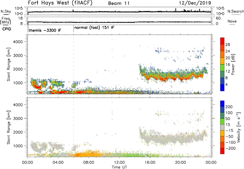Click the 'Nave' legend label
The height and width of the screenshot is (169, 244).
(232, 21)
